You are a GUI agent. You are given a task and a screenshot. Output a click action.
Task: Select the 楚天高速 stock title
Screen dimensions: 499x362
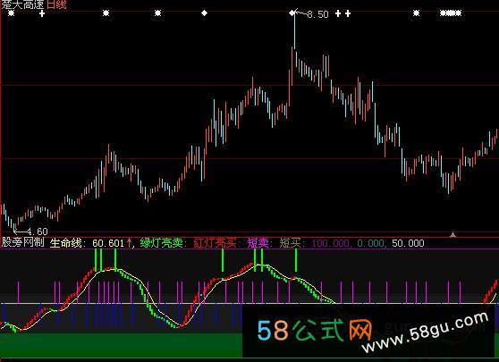pos(23,4)
